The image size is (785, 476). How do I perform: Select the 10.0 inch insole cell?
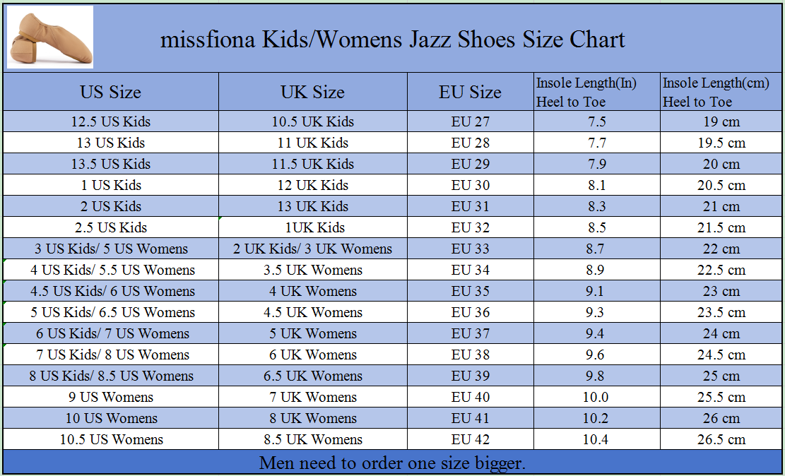(x=596, y=397)
